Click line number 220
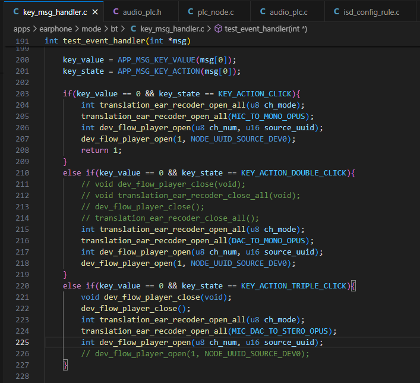Image resolution: width=420 pixels, height=383 pixels. [x=22, y=286]
